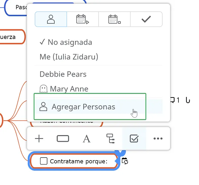Open the layout structure icon

point(110,139)
